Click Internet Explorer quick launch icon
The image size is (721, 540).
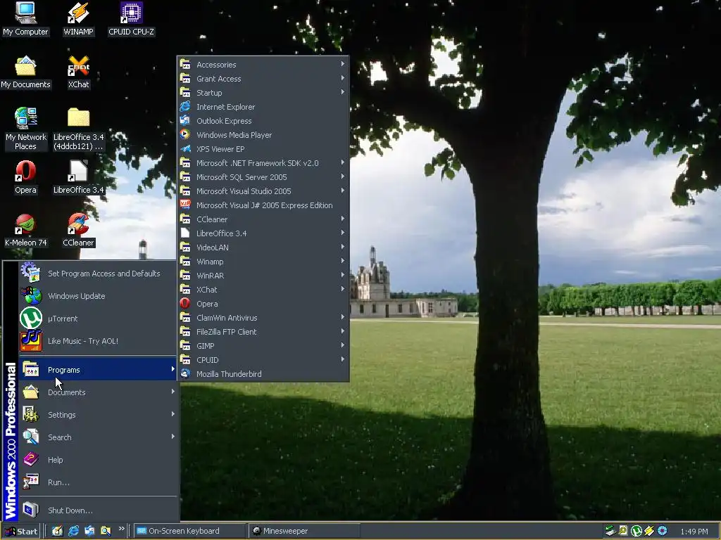pyautogui.click(x=73, y=531)
